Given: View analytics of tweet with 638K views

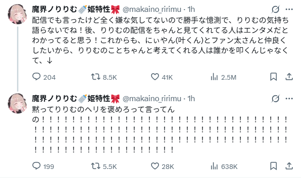Looking at the screenshot, I should pyautogui.click(x=224, y=166).
